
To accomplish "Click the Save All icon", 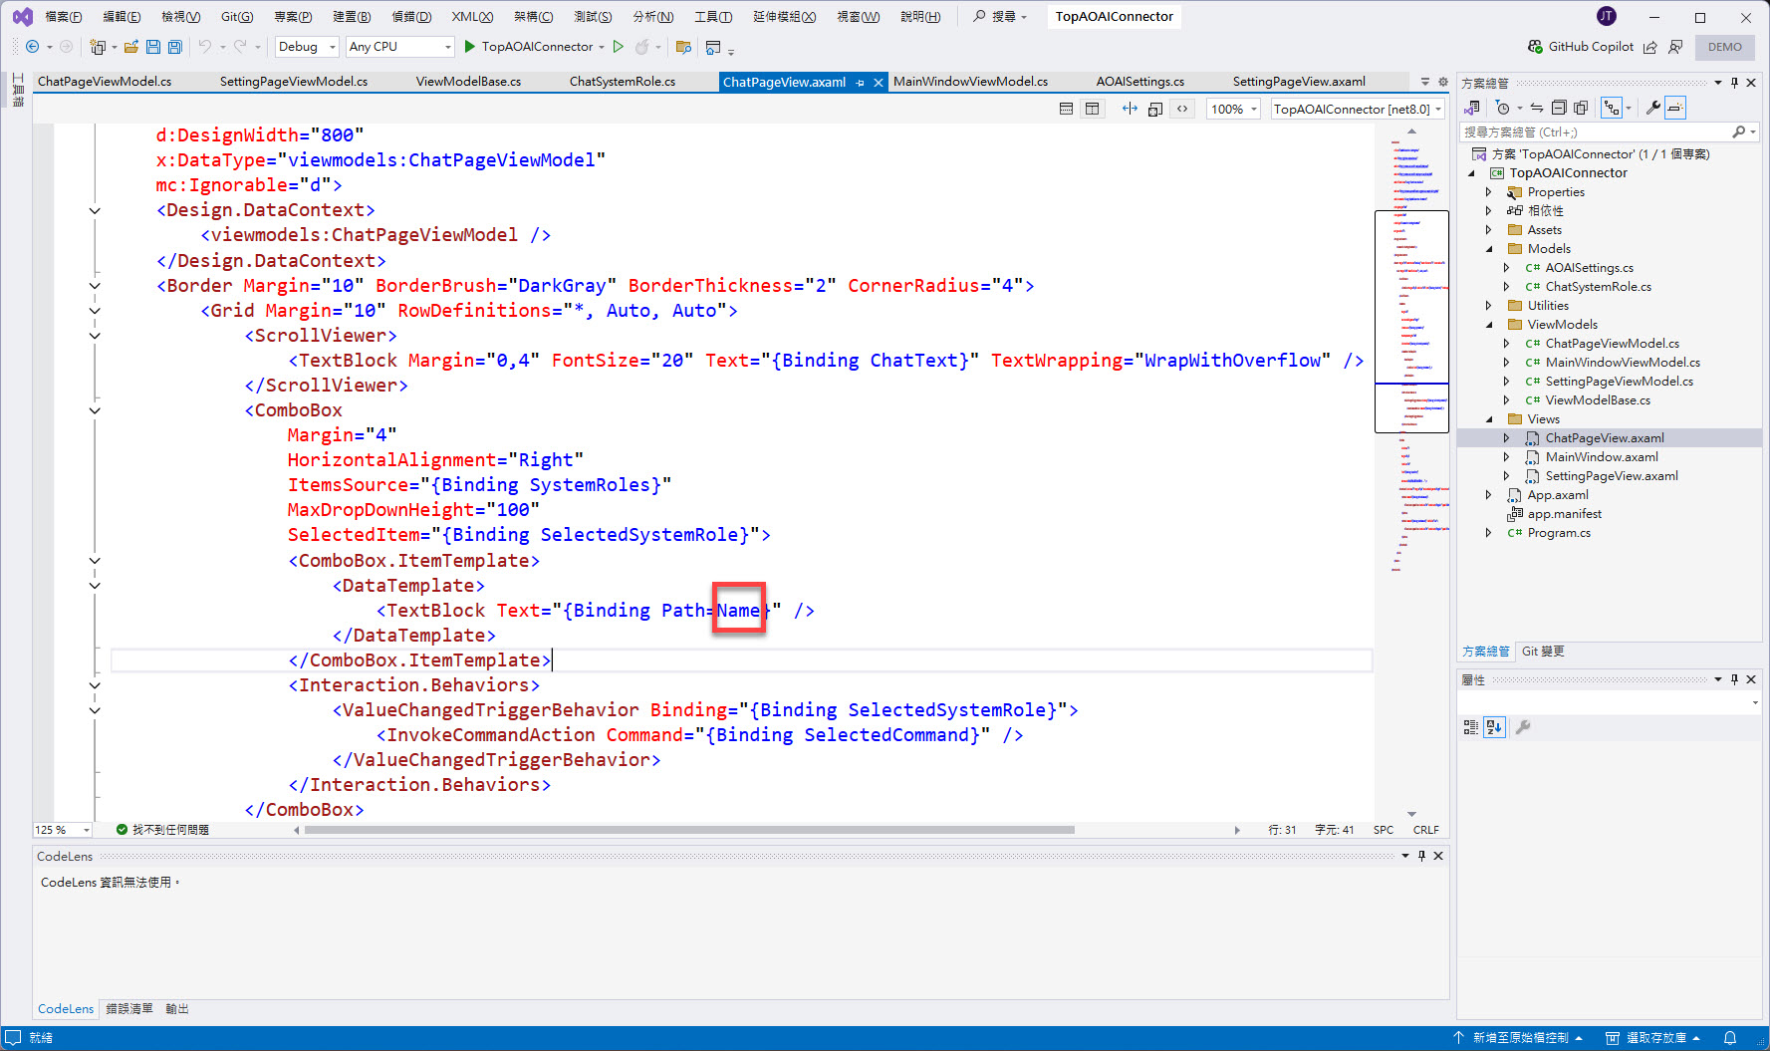I will pos(175,47).
